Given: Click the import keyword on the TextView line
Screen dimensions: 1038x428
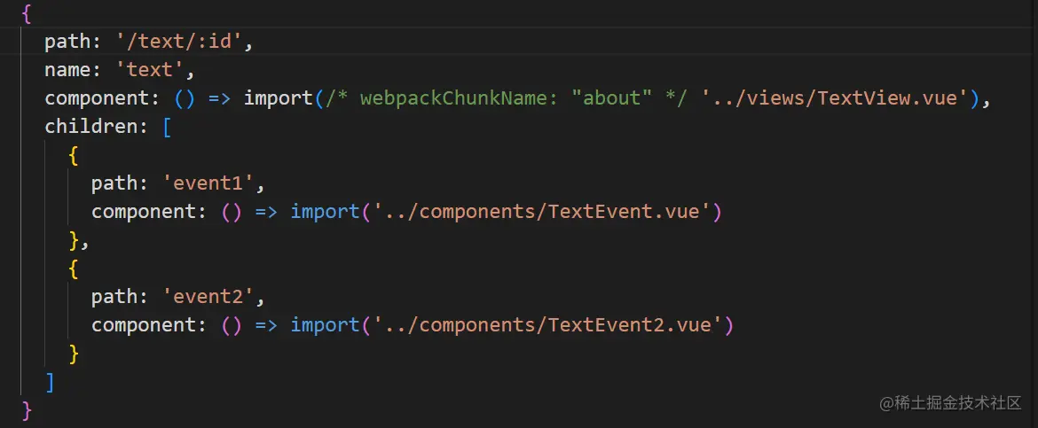Looking at the screenshot, I should point(278,98).
